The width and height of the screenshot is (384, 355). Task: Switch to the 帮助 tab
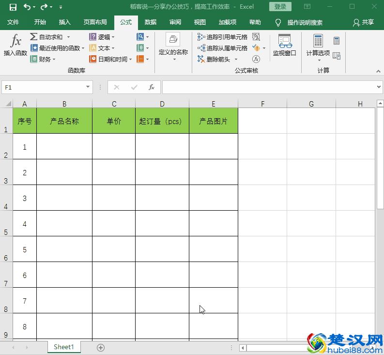click(255, 22)
